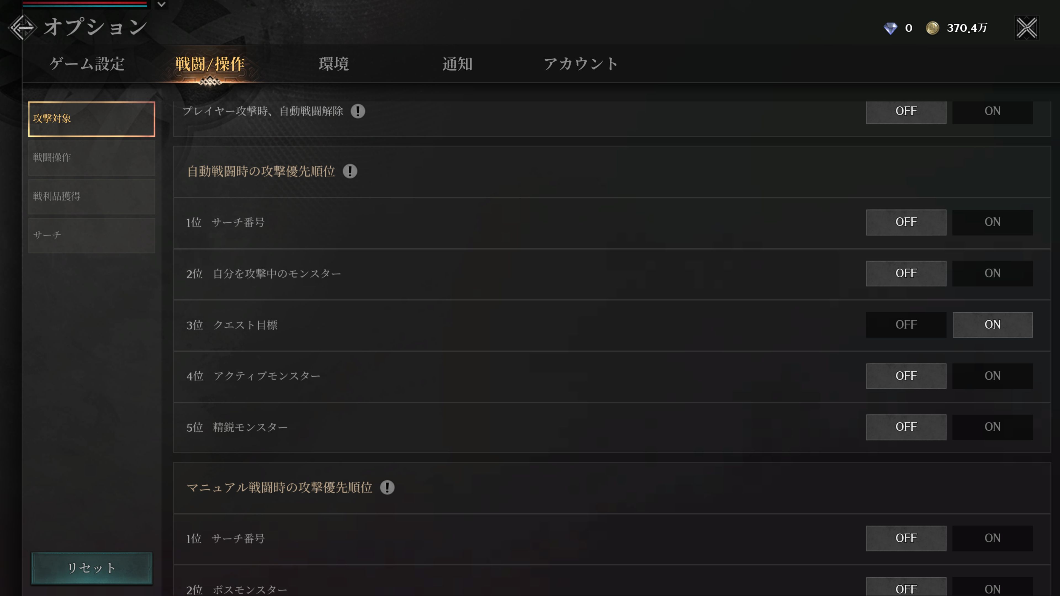Viewport: 1060px width, 596px height.
Task: Open info icon for 自動戦闘時の攻撃優先順位
Action: click(x=350, y=171)
